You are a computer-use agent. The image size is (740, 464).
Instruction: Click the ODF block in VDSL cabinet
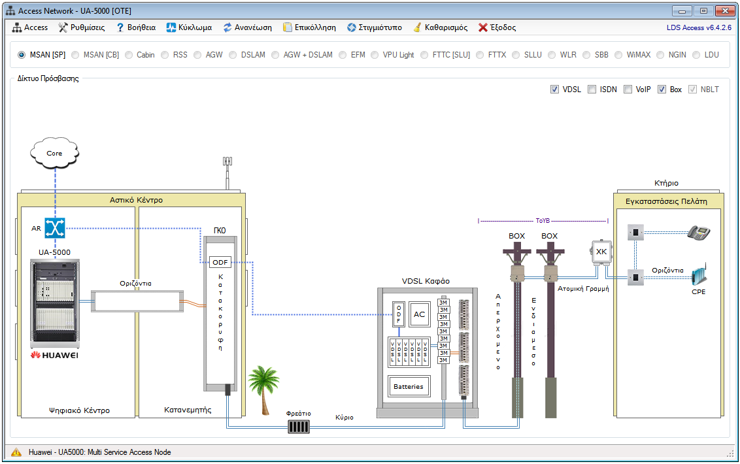[399, 314]
